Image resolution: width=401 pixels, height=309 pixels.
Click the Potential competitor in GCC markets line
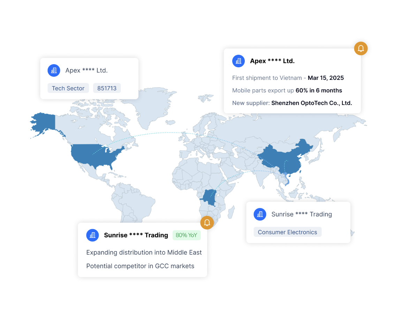(140, 266)
